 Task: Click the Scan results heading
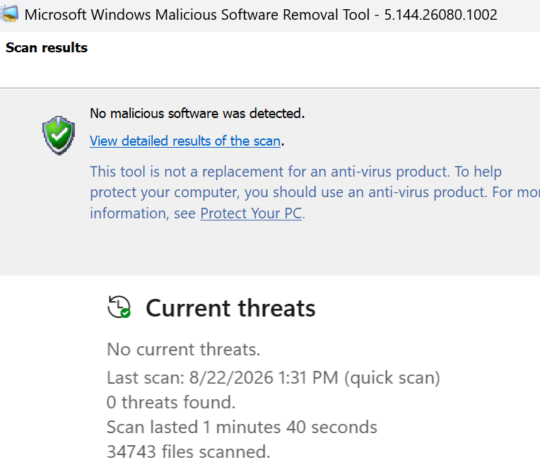(47, 47)
